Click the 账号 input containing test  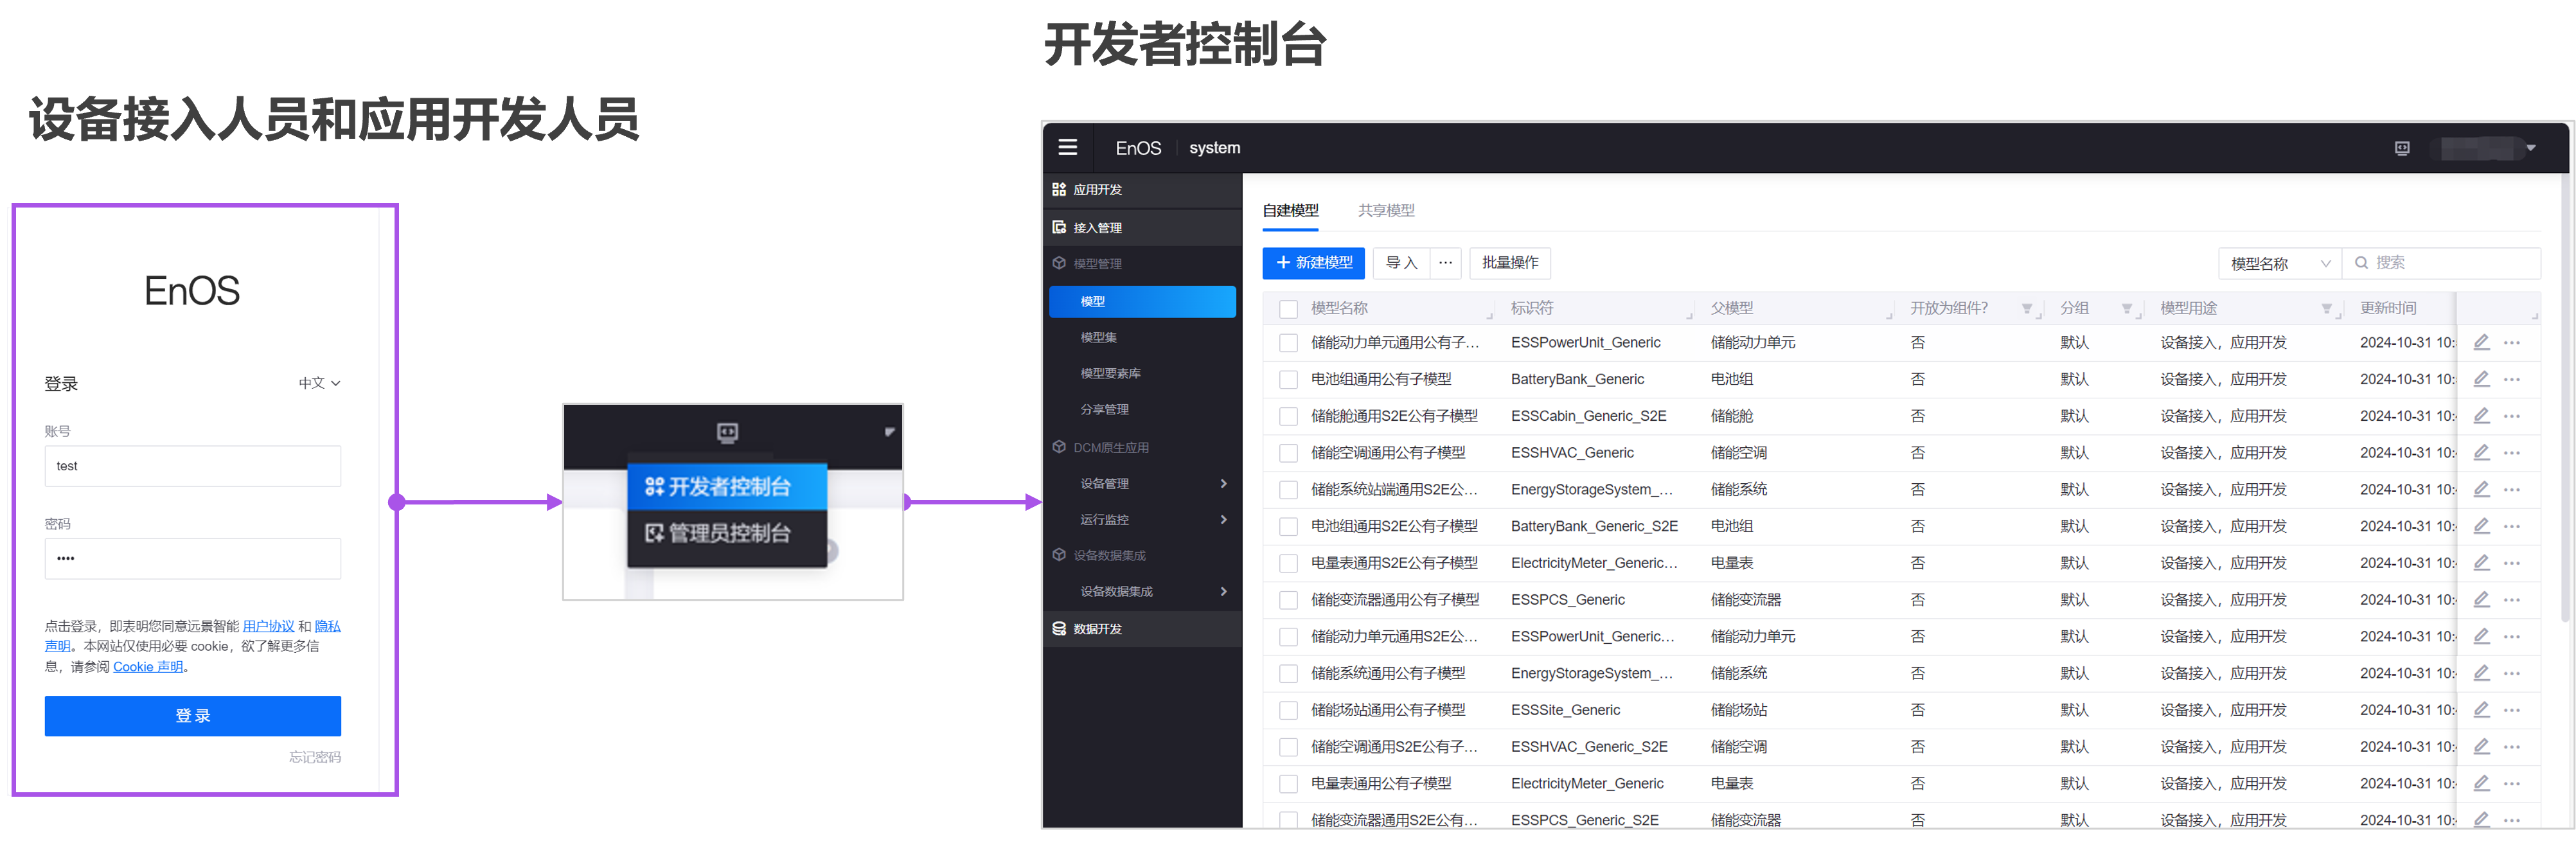pyautogui.click(x=193, y=466)
